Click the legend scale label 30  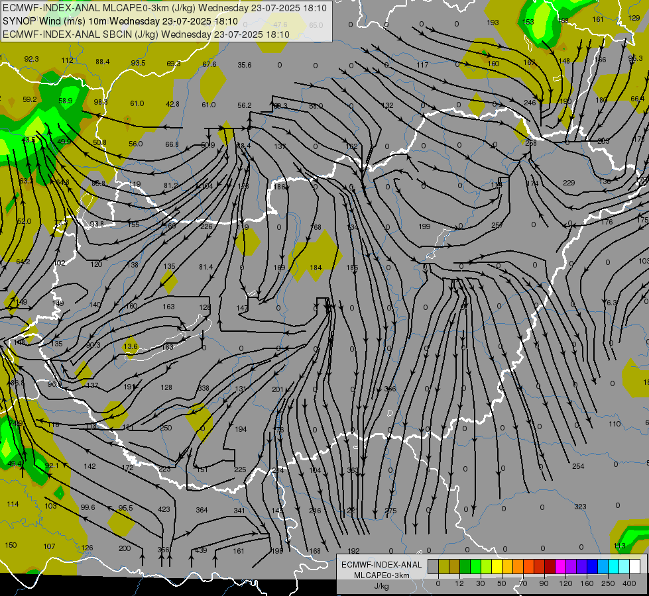(480, 583)
